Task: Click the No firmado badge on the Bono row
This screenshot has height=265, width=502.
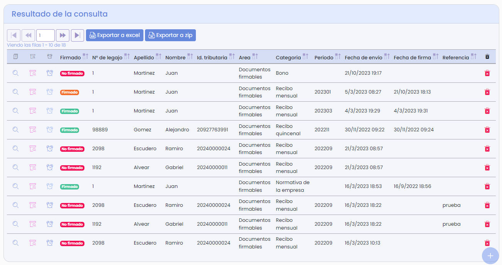Action: pyautogui.click(x=72, y=73)
